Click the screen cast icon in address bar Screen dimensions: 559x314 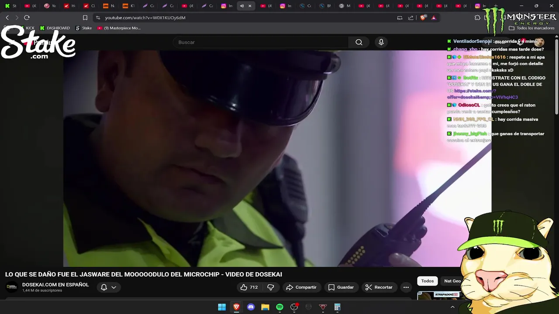tap(400, 18)
